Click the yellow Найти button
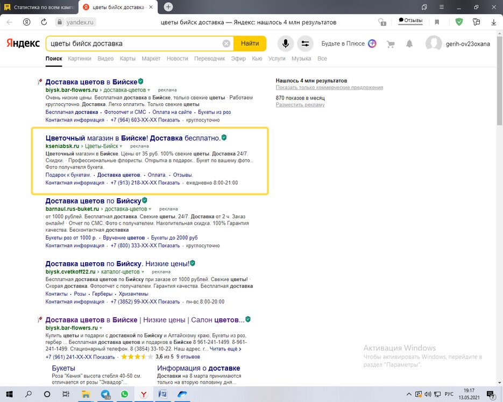The image size is (503, 402). point(250,44)
